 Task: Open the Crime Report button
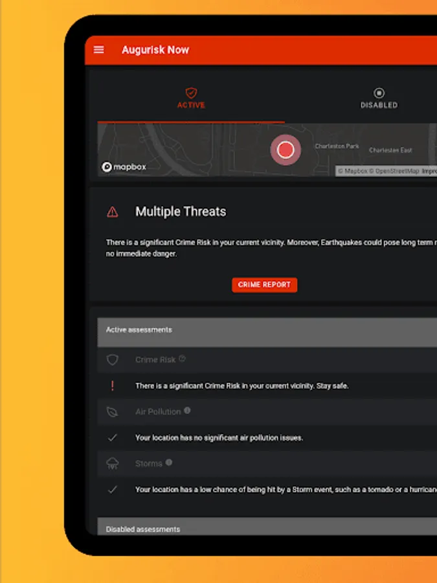(265, 285)
